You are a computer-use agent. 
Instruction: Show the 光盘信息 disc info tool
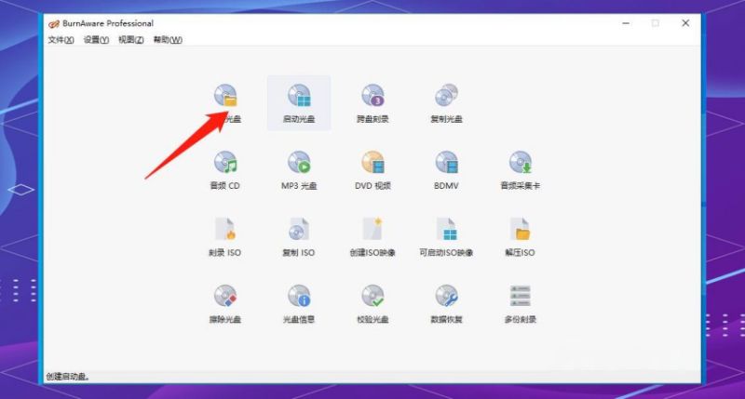299,303
